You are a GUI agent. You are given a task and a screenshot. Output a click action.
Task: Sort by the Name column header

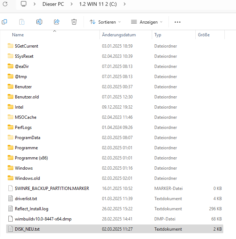click(x=18, y=35)
